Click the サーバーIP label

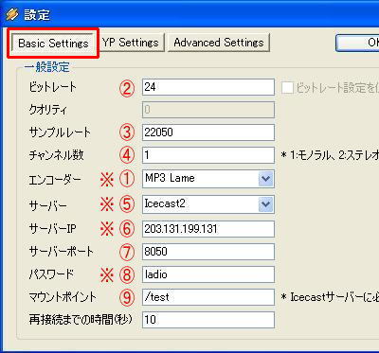[52, 229]
